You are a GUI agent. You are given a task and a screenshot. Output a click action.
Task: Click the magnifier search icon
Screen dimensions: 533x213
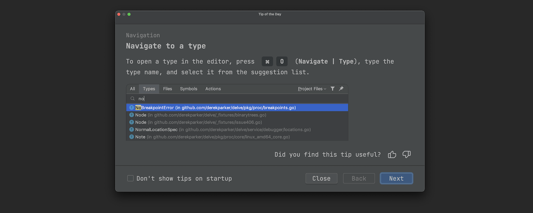coord(133,99)
